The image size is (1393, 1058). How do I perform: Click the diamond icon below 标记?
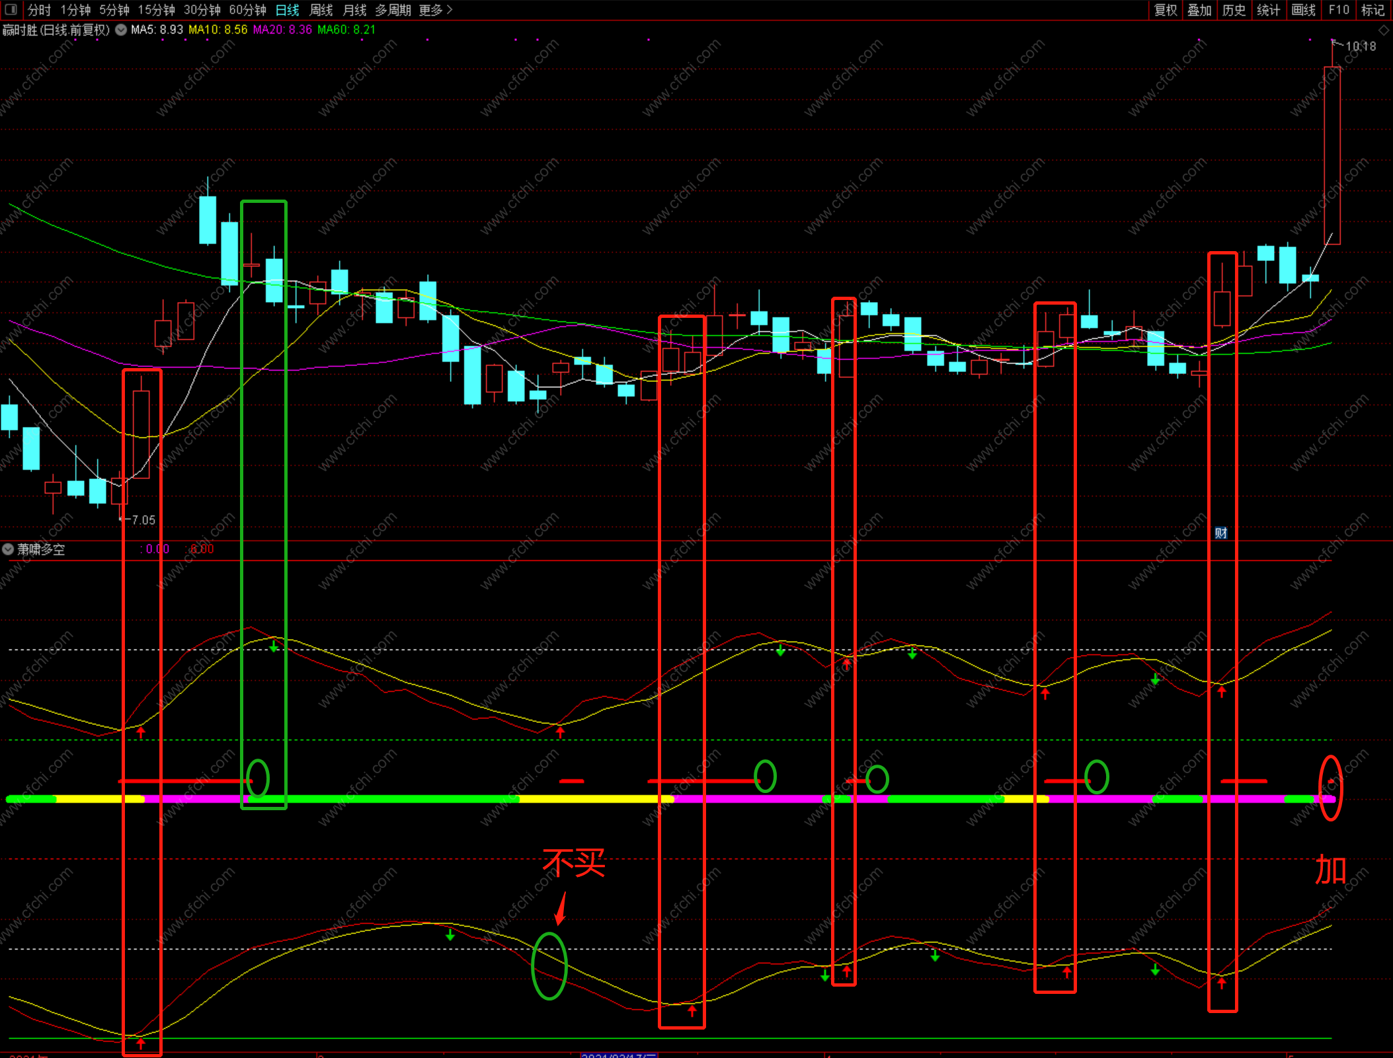pos(1384,30)
